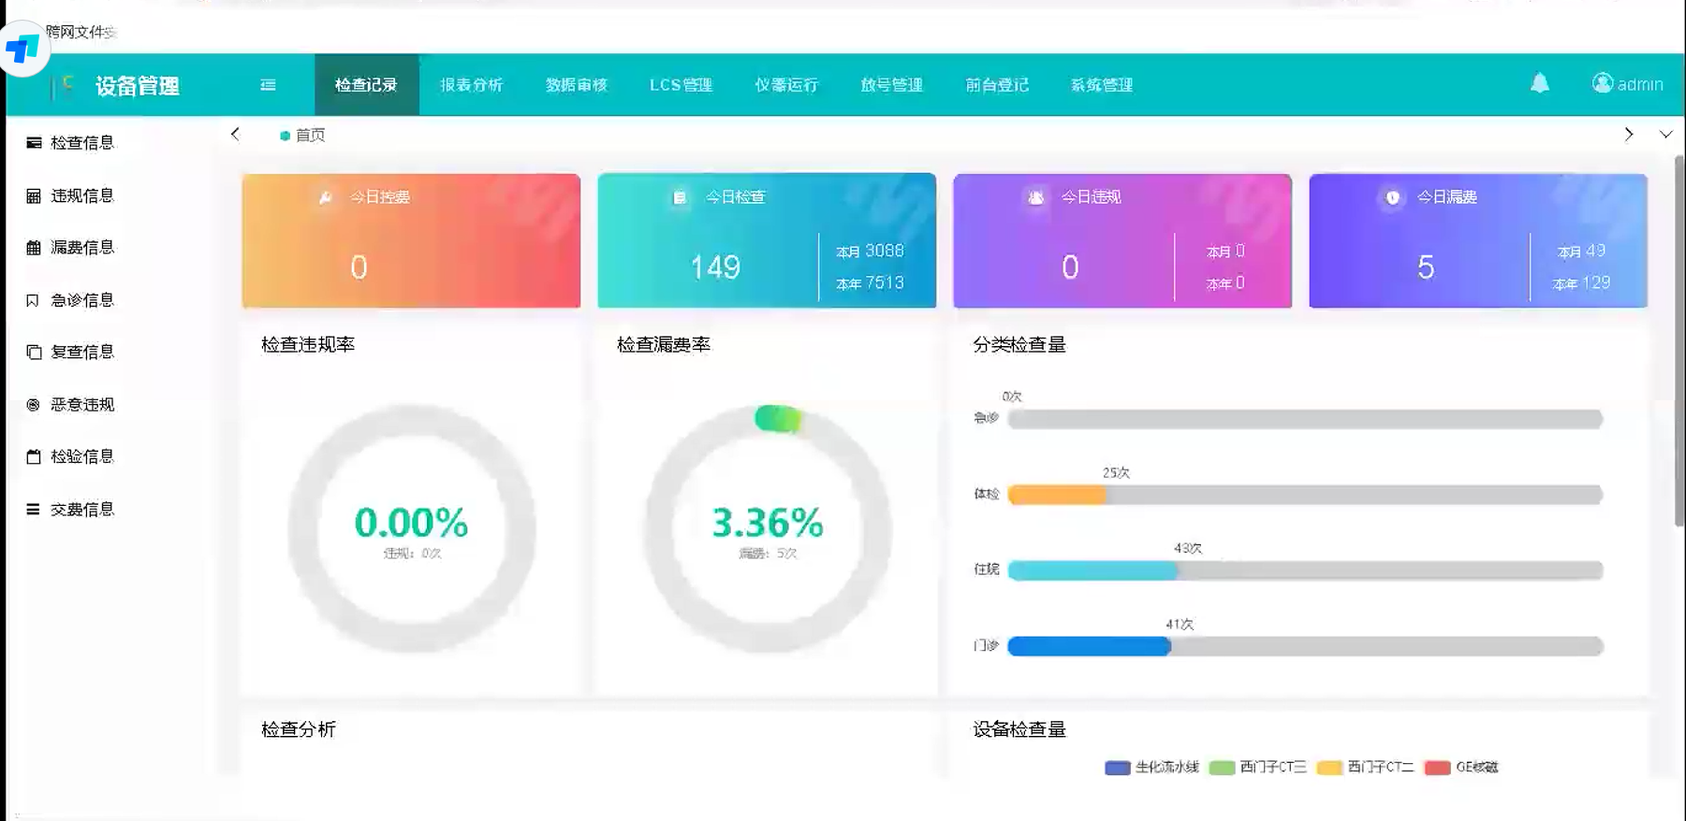Image resolution: width=1686 pixels, height=821 pixels.
Task: Expand the tab options down chevron
Action: point(1665,135)
